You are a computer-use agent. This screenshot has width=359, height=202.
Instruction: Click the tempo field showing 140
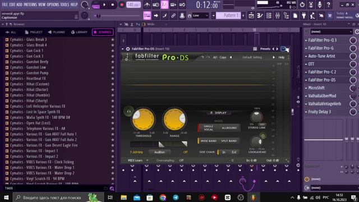[134, 4]
